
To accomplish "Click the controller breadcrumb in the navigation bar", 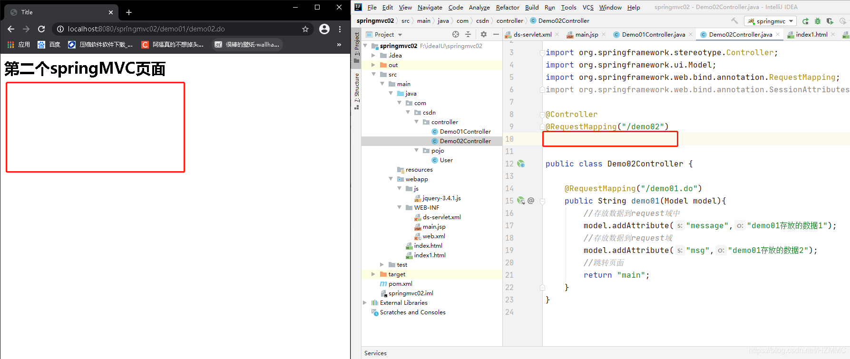I will click(x=509, y=20).
